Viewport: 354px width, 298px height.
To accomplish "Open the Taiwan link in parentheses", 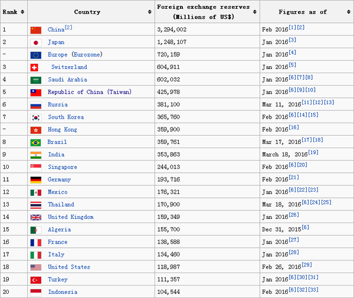I will point(119,92).
